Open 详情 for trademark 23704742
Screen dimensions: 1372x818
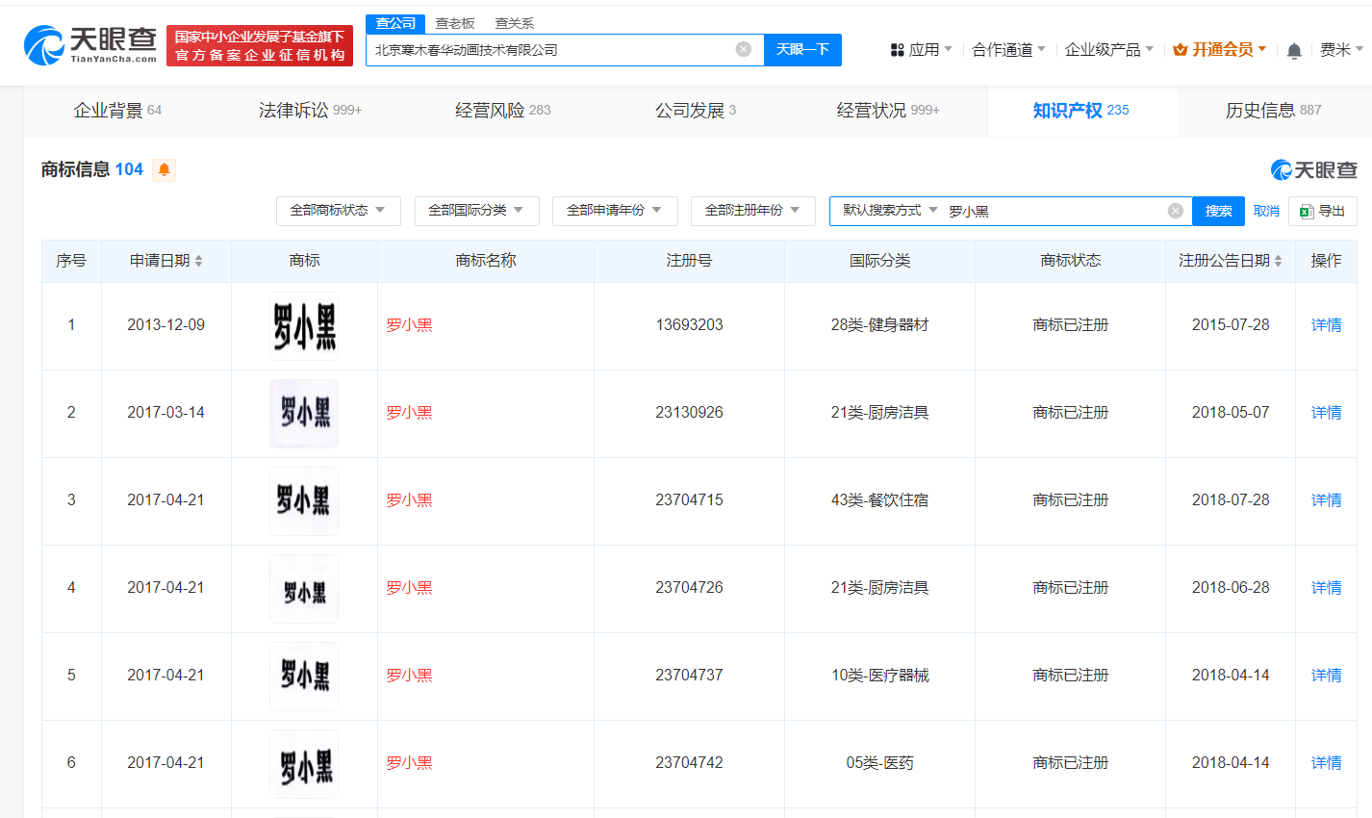click(x=1326, y=763)
